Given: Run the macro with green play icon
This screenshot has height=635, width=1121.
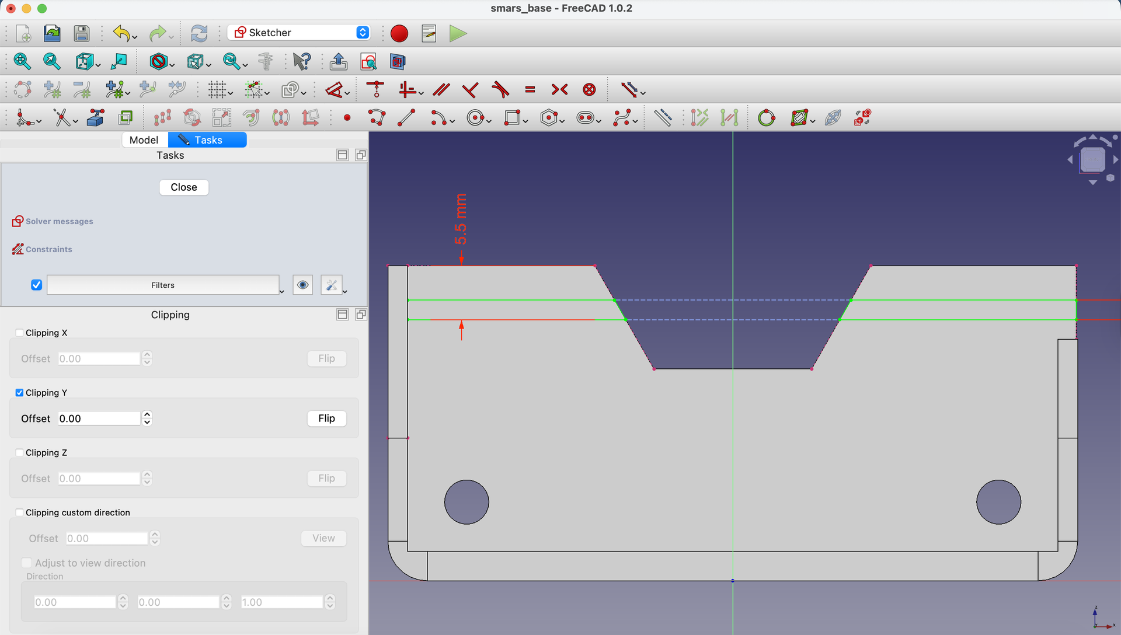Looking at the screenshot, I should coord(458,33).
